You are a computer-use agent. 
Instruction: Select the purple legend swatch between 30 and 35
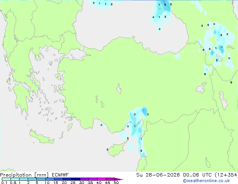[x=84, y=179]
